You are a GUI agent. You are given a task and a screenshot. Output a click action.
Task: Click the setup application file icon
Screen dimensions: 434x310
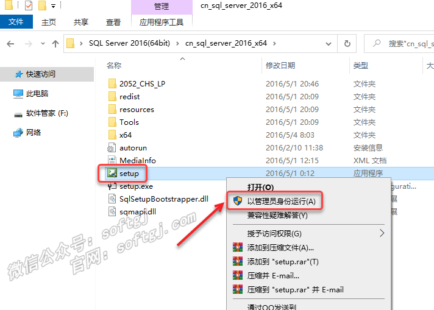coord(112,174)
